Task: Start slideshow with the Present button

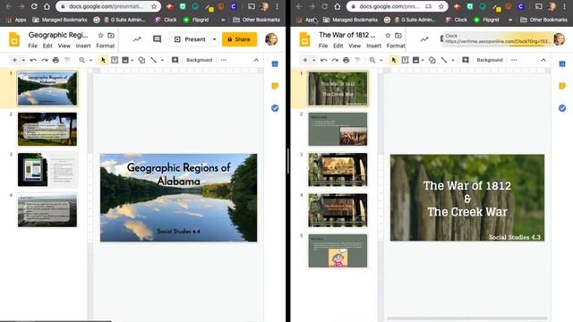Action: pos(190,39)
